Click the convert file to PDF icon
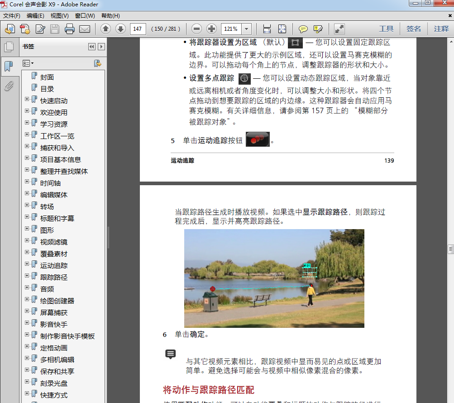The image size is (454, 403). (25, 29)
